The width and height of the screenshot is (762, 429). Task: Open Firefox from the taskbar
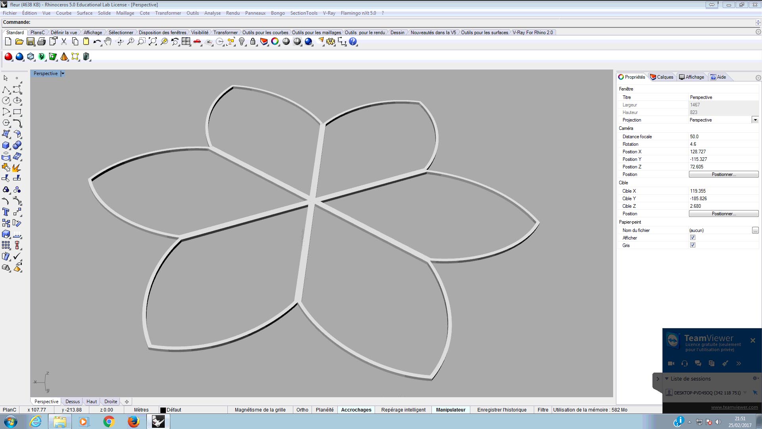click(133, 421)
